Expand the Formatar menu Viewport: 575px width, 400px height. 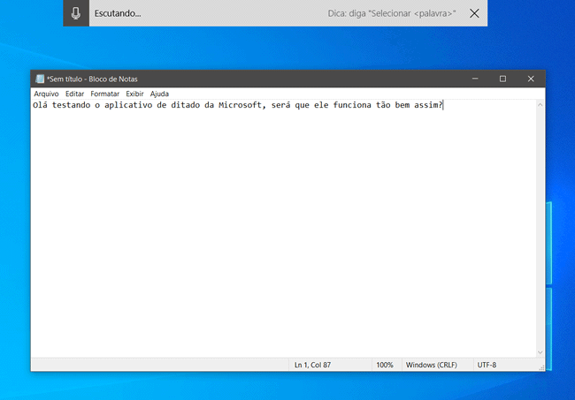pos(104,94)
